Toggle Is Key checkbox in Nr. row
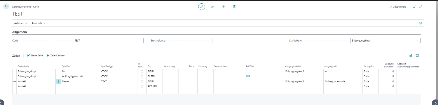Viewport: 438px width, 105px height. 142,71
